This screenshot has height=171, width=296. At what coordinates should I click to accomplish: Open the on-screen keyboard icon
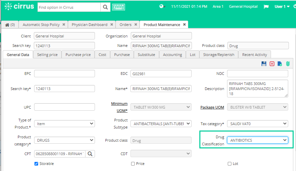pos(119,7)
